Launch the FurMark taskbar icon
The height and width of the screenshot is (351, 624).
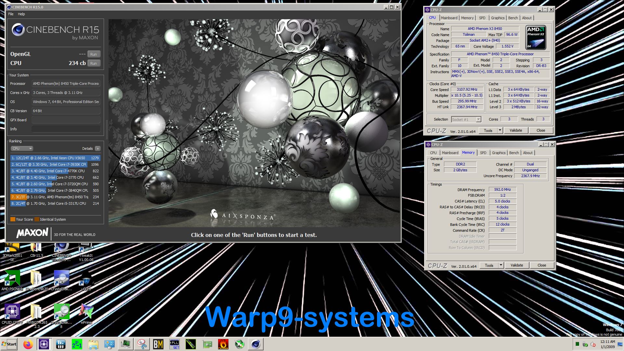pyautogui.click(x=223, y=344)
